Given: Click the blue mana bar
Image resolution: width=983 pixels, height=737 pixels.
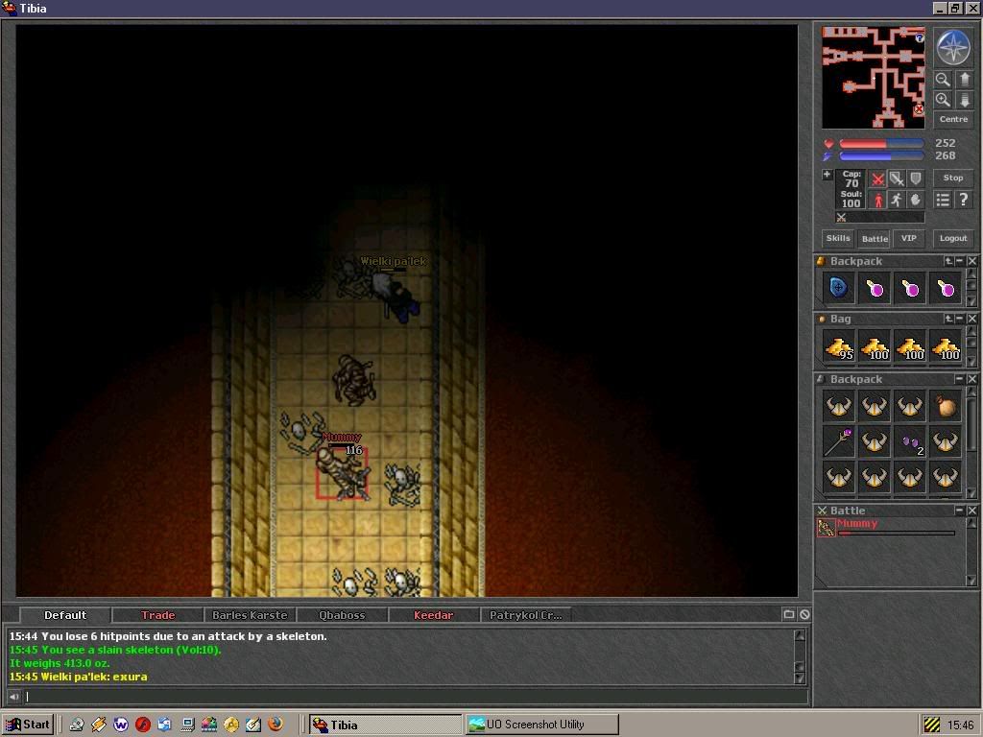Looking at the screenshot, I should coord(881,156).
